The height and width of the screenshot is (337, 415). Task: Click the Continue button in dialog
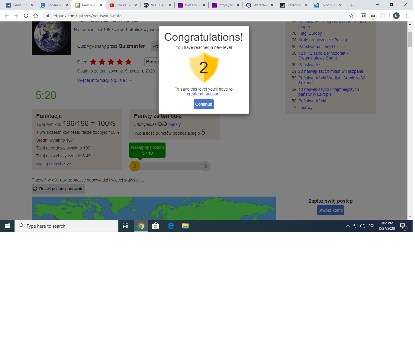[204, 104]
